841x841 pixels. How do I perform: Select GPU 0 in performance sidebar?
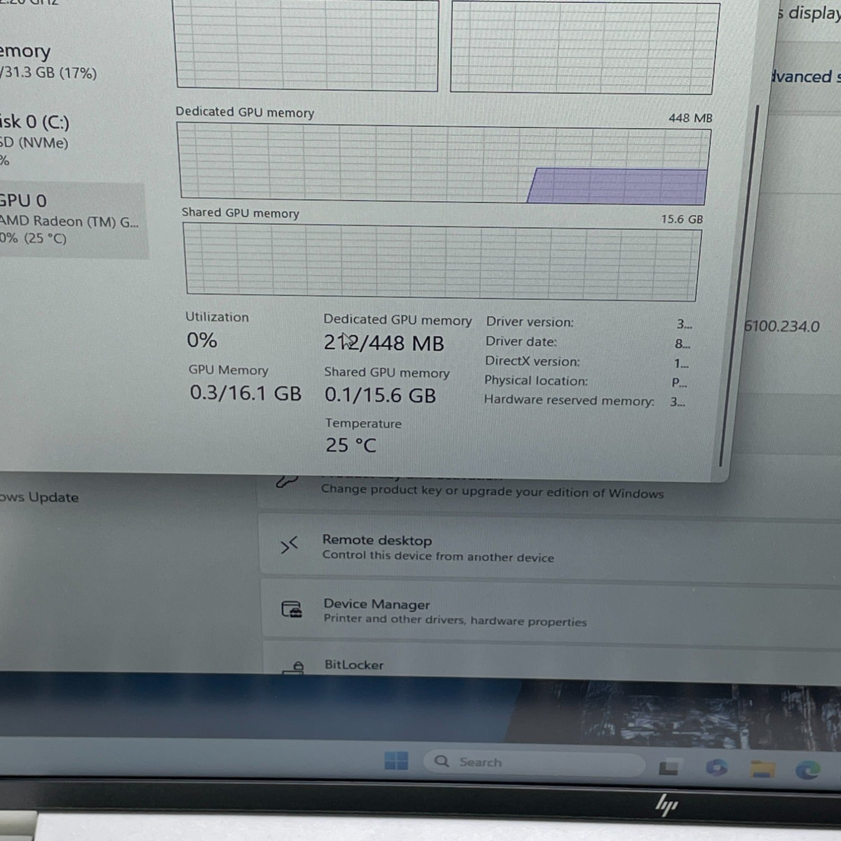pos(67,219)
